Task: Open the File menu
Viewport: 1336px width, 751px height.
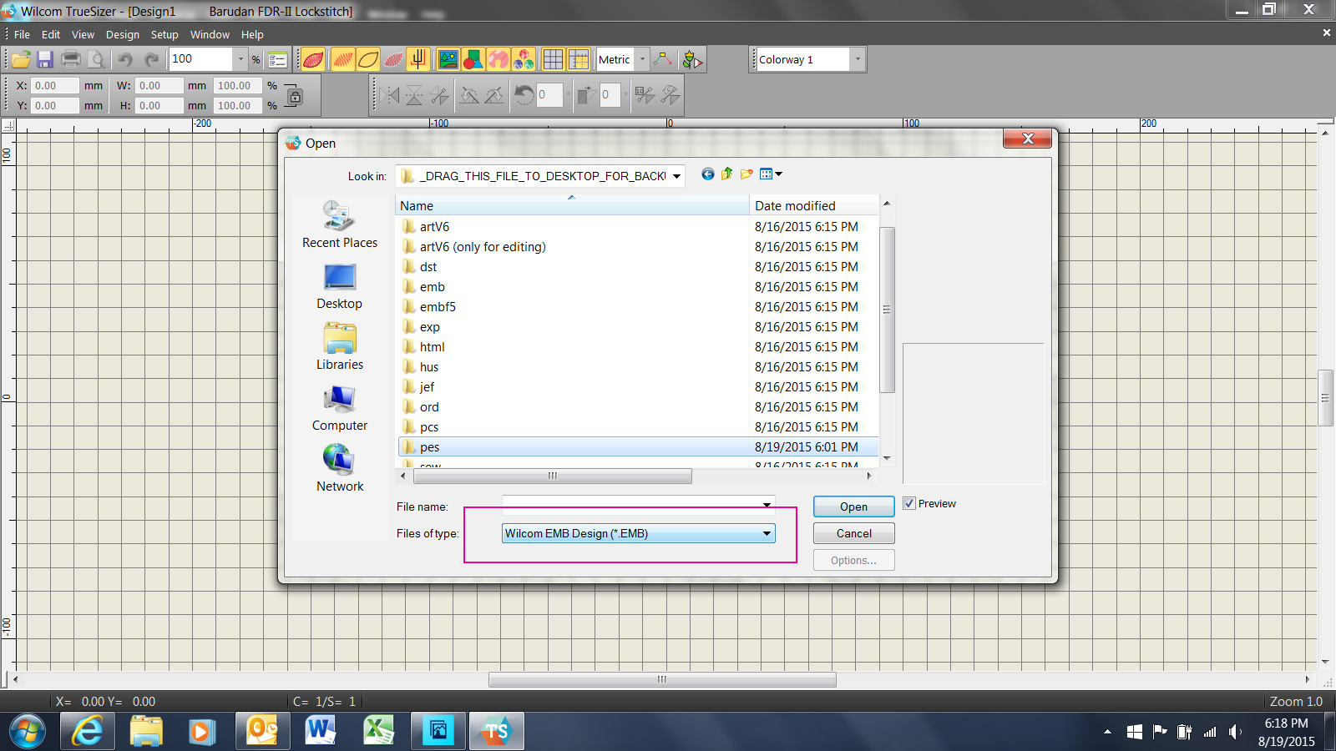Action: point(22,34)
